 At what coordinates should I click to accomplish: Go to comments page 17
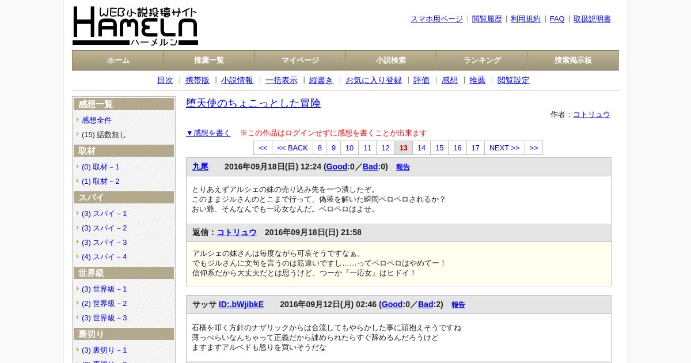476,148
